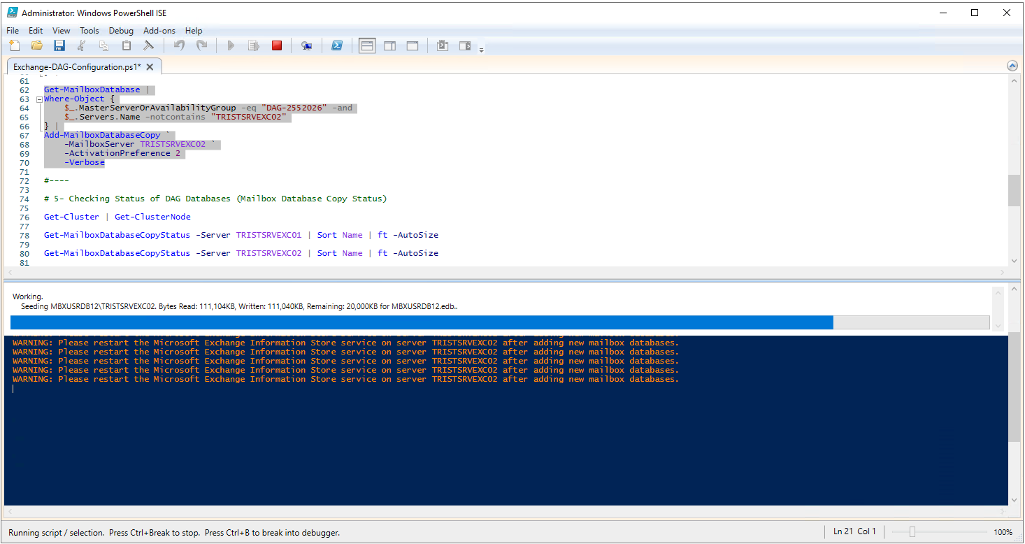Image resolution: width=1025 pixels, height=544 pixels.
Task: Show the script pane on the right layout
Action: click(389, 46)
